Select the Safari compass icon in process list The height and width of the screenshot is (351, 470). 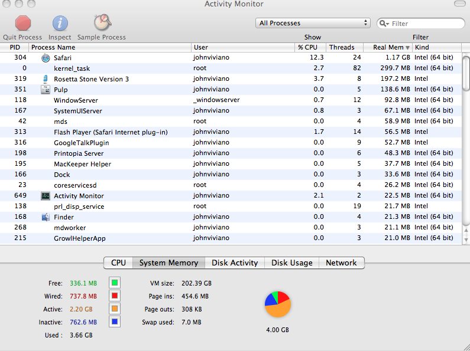[46, 58]
